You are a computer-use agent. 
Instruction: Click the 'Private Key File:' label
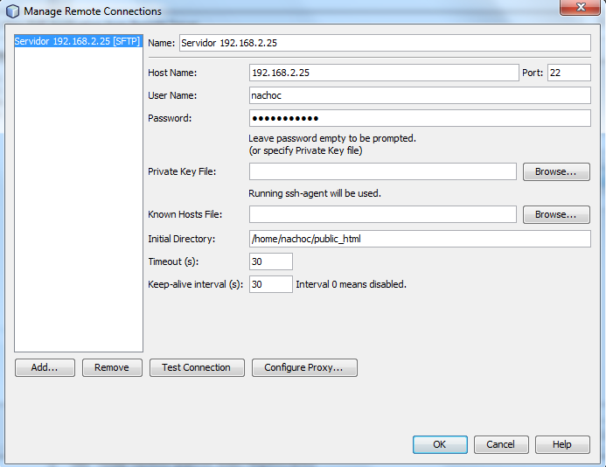coord(182,171)
